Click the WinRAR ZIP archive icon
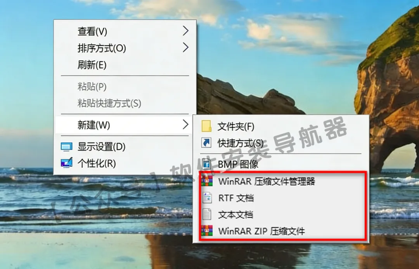The height and width of the screenshot is (269, 419). (207, 231)
